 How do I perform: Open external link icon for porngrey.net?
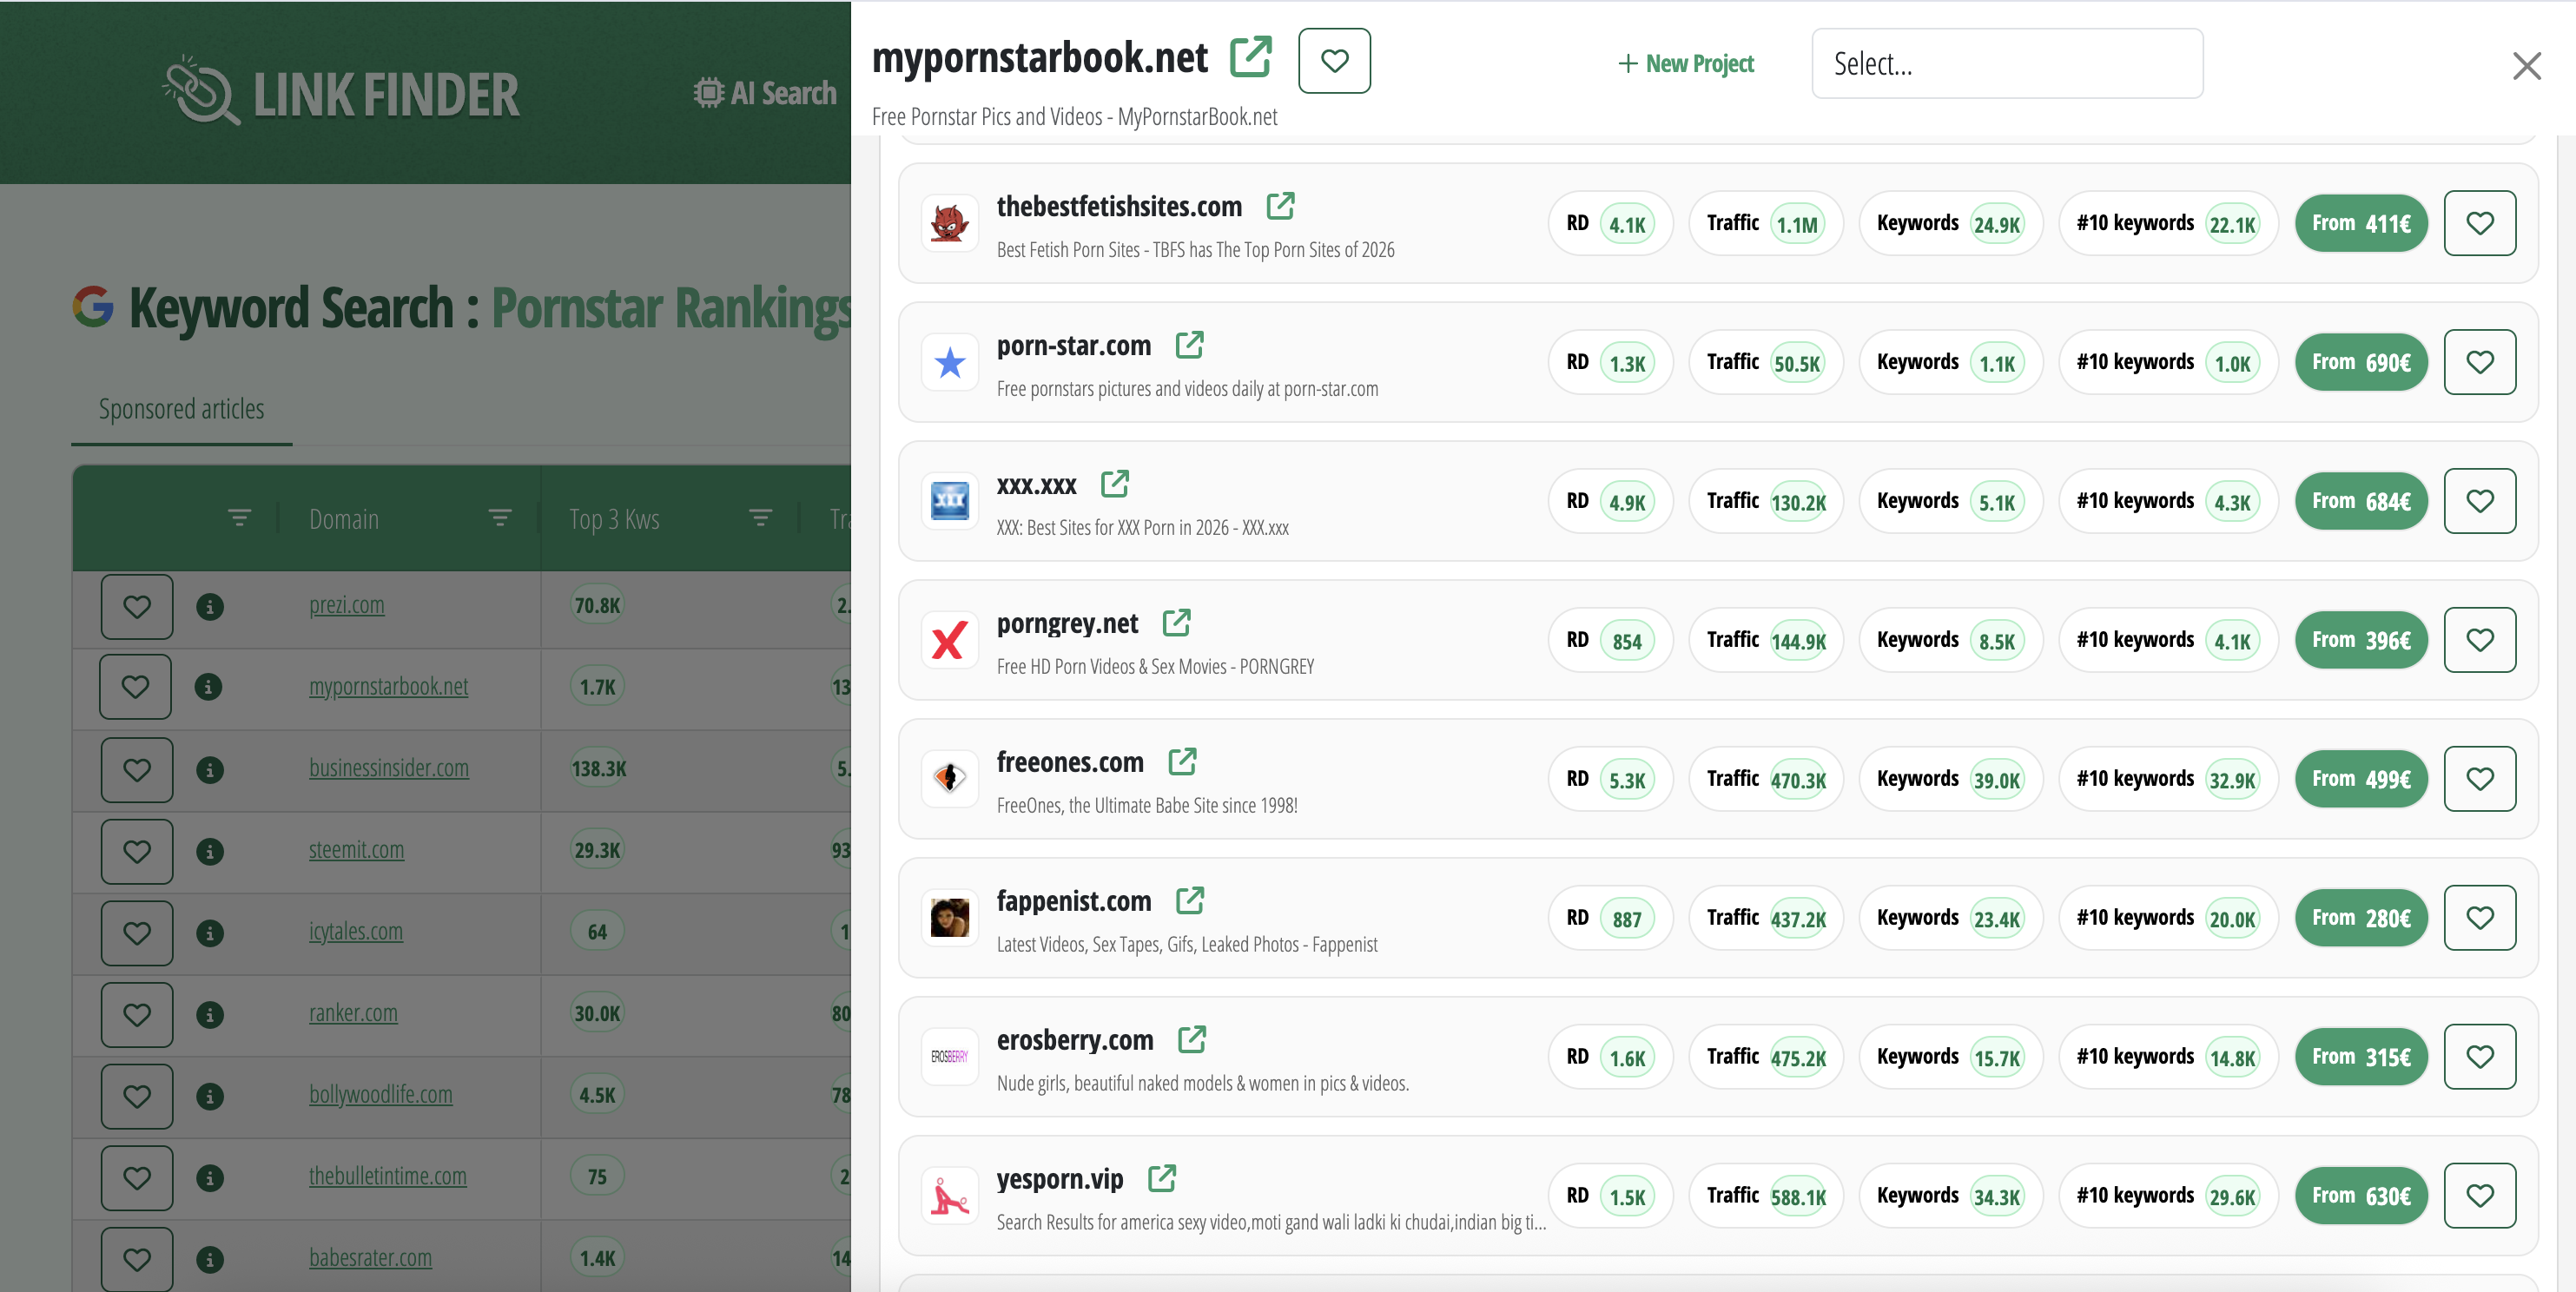coord(1176,623)
